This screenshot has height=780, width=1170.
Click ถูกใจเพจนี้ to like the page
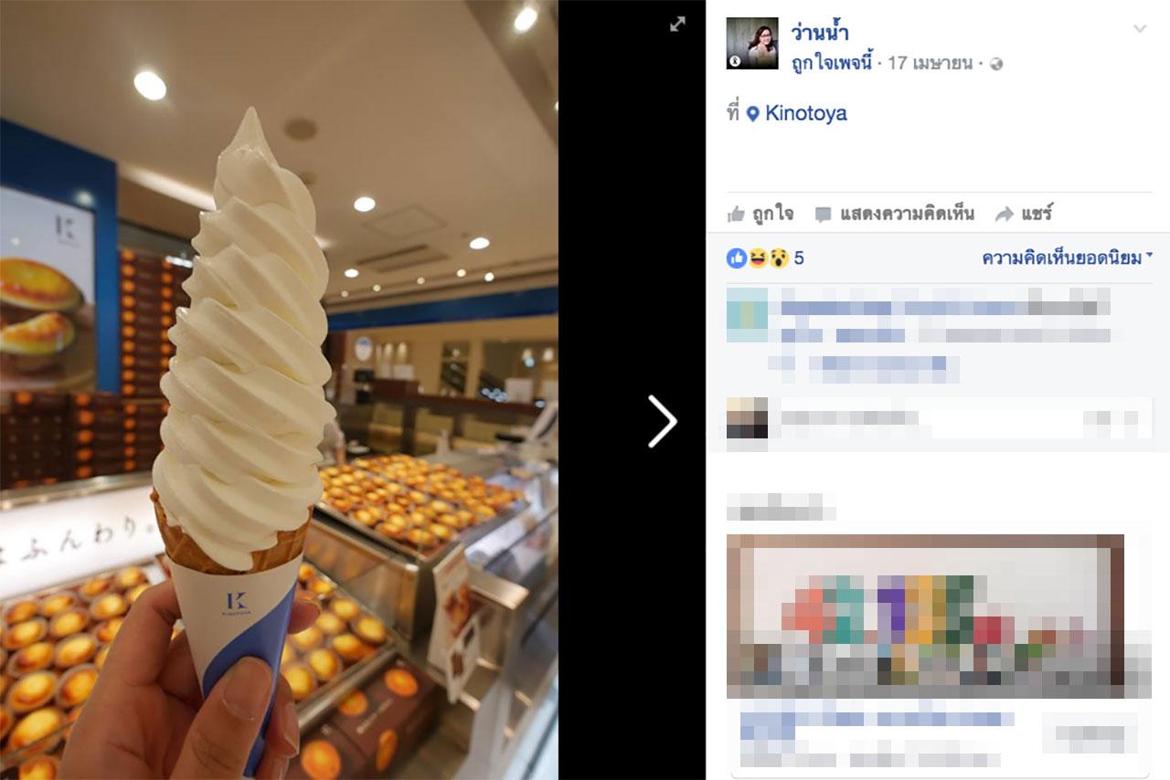coord(832,63)
